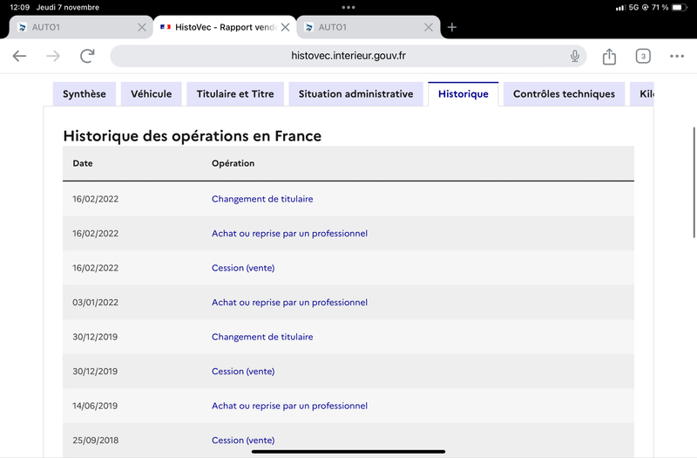Select the HistoVec - Rapport browser tab
Image resolution: width=697 pixels, height=458 pixels.
225,27
